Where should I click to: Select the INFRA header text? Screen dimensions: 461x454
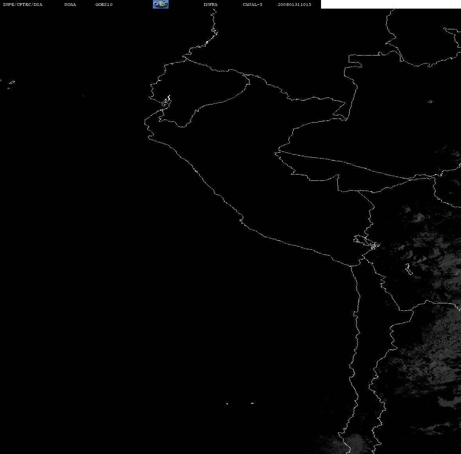tap(210, 4)
